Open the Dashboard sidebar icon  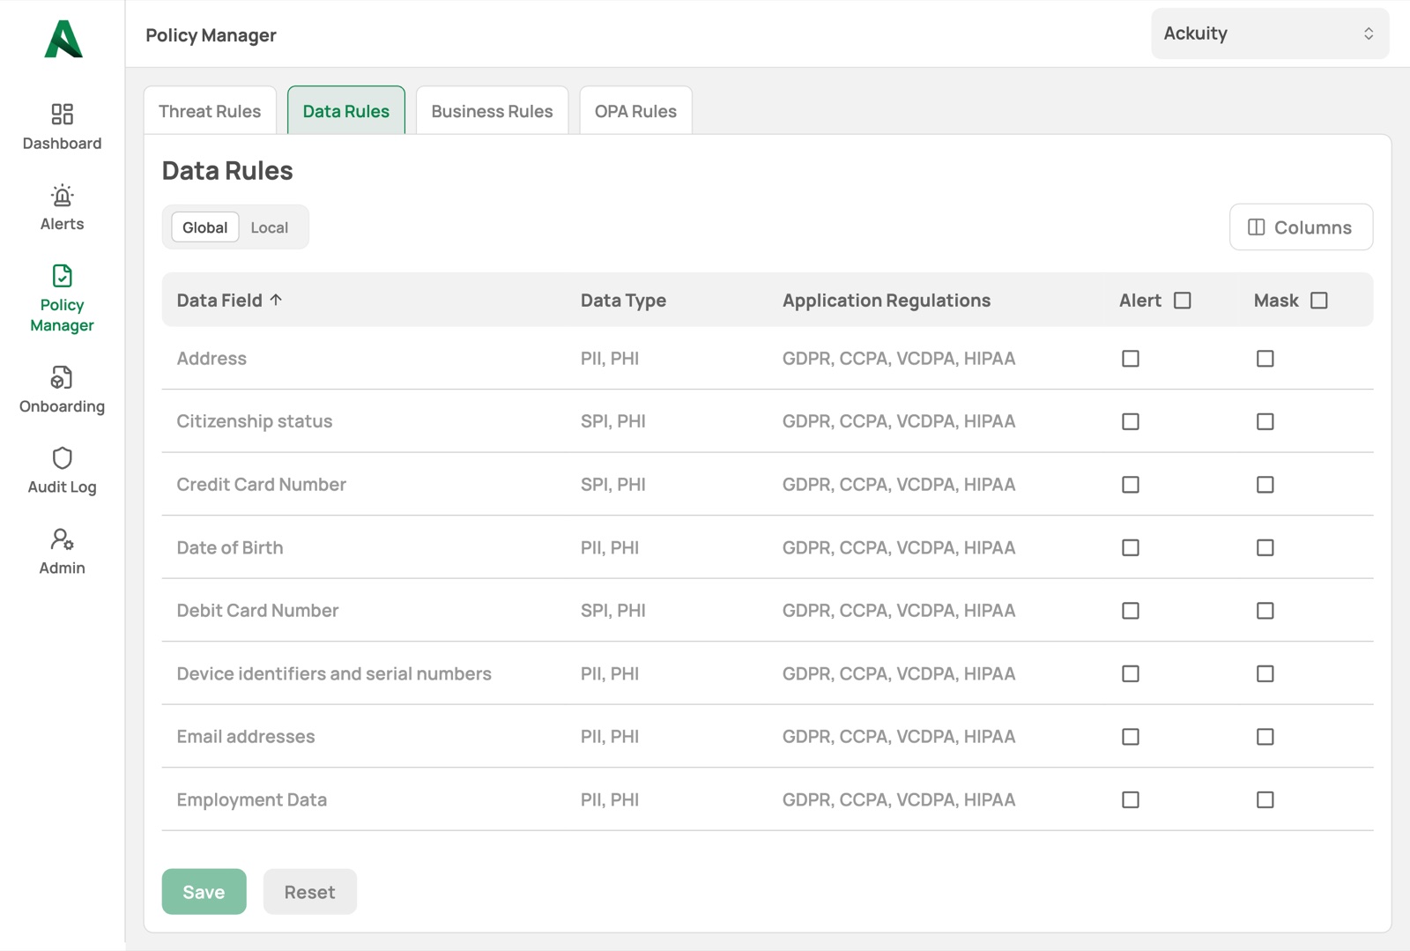62,114
